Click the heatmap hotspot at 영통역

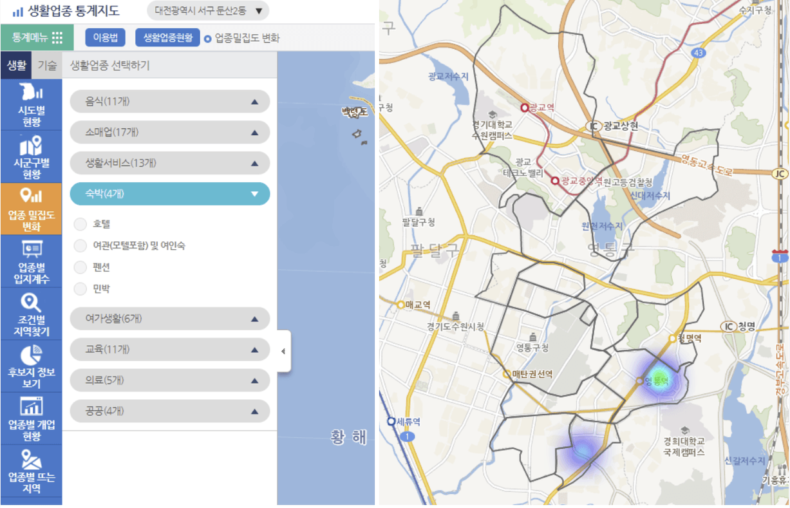660,379
